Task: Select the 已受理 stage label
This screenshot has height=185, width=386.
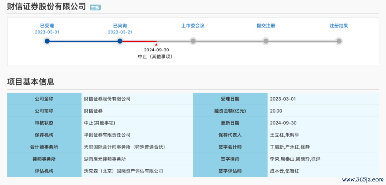Action: point(47,26)
